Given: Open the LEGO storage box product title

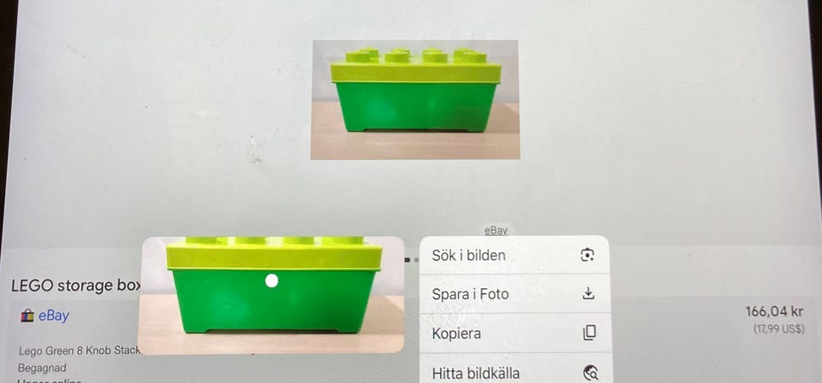Looking at the screenshot, I should pos(76,286).
